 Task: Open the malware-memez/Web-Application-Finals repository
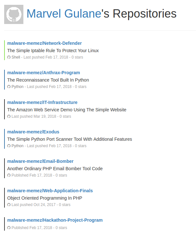tap(50, 191)
